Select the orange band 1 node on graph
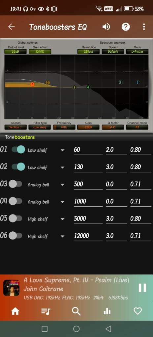 coord(32,84)
